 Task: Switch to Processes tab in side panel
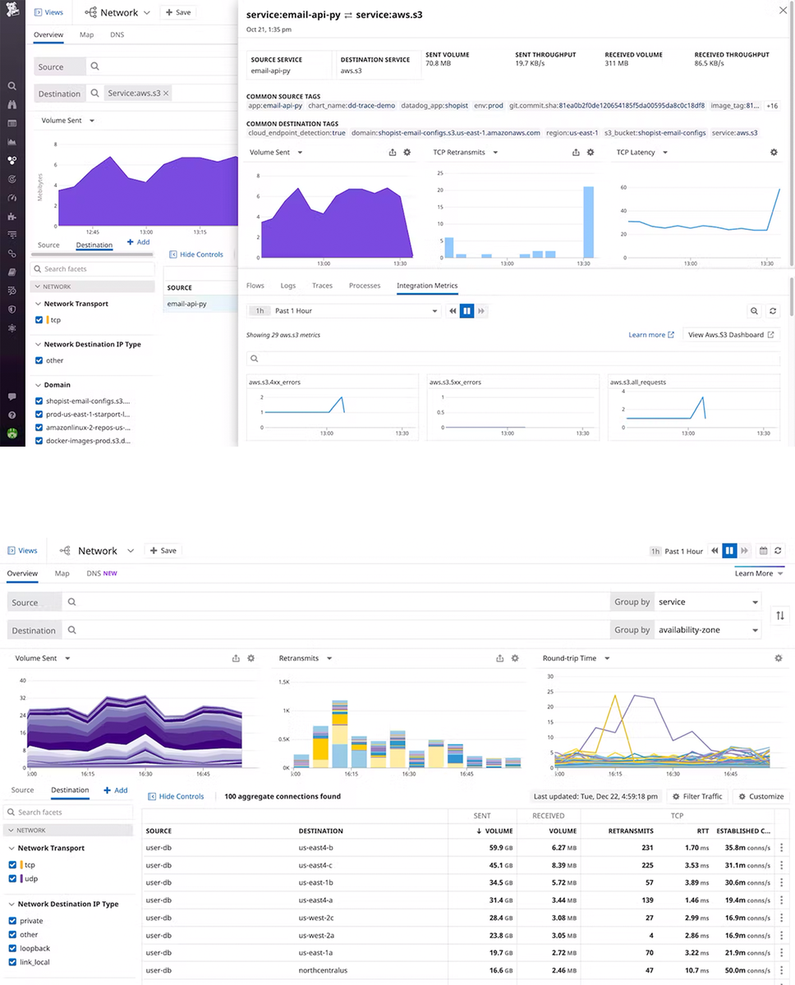coord(365,286)
